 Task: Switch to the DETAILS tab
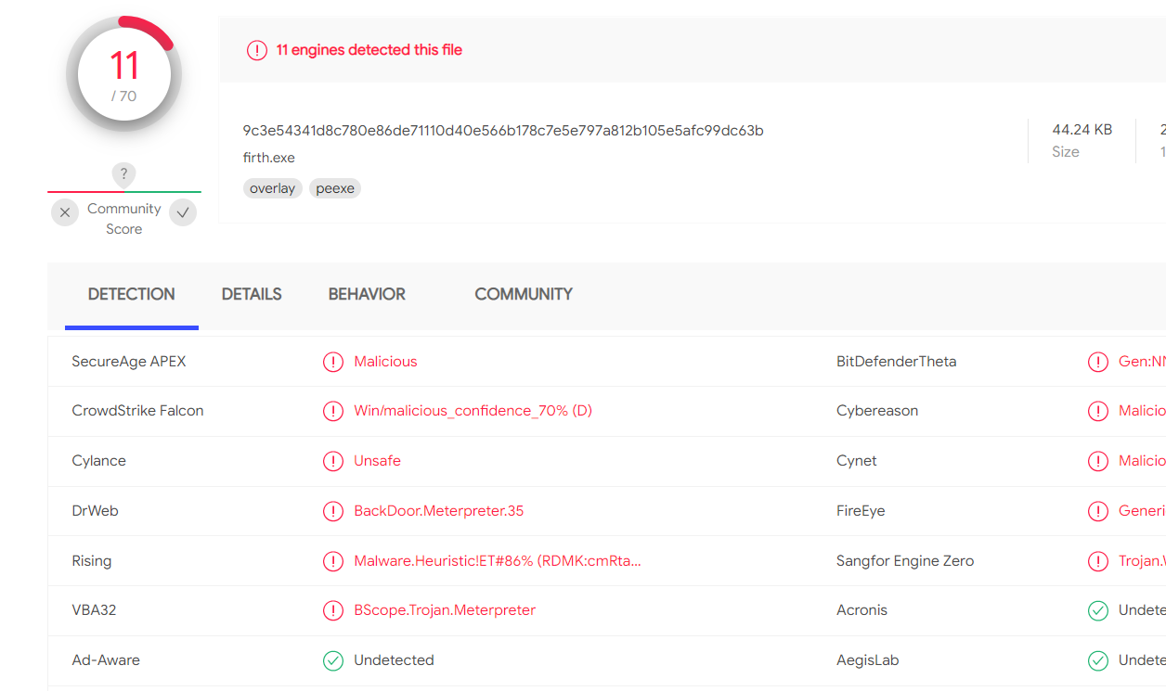[252, 295]
